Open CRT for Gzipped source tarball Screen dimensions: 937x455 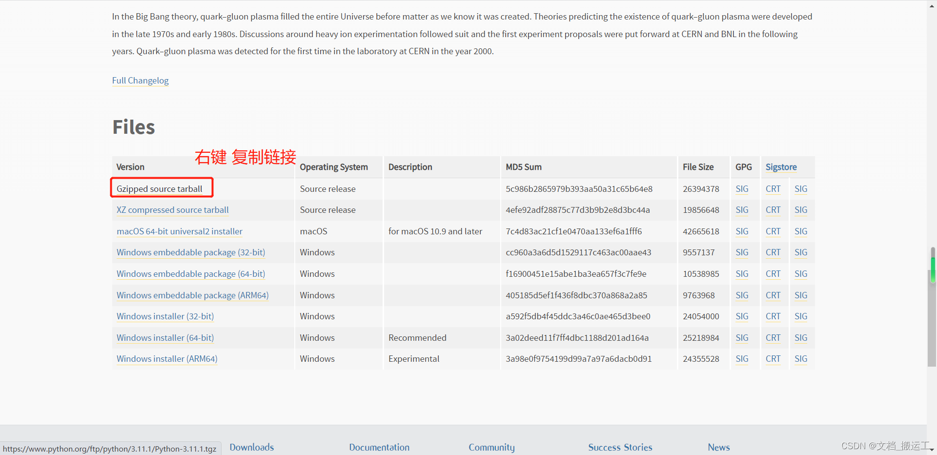(773, 189)
